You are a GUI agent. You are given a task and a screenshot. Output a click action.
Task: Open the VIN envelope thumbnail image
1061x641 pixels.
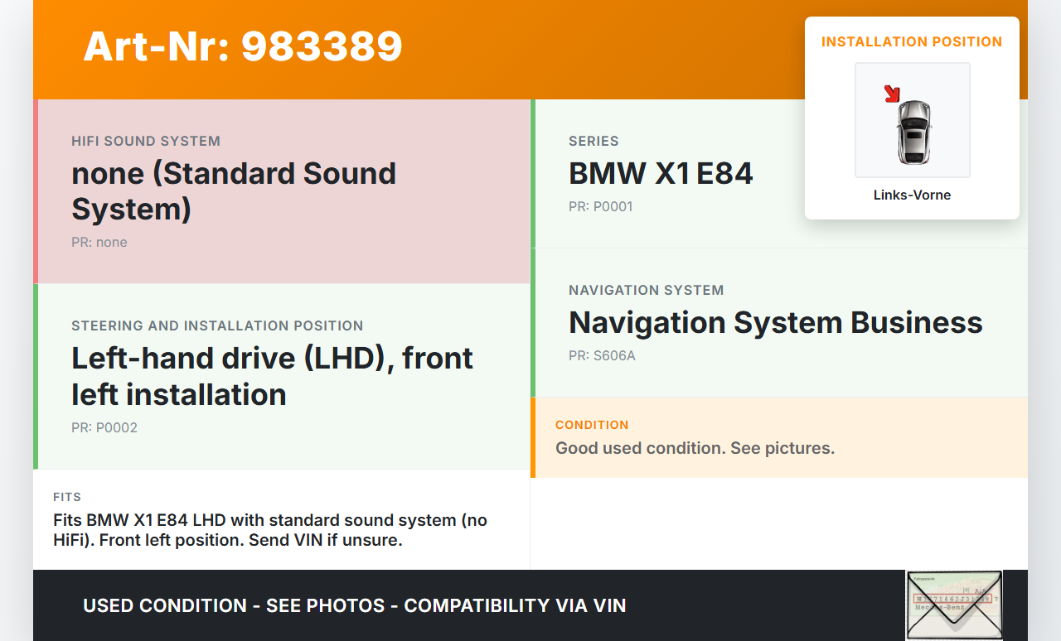[x=953, y=605]
